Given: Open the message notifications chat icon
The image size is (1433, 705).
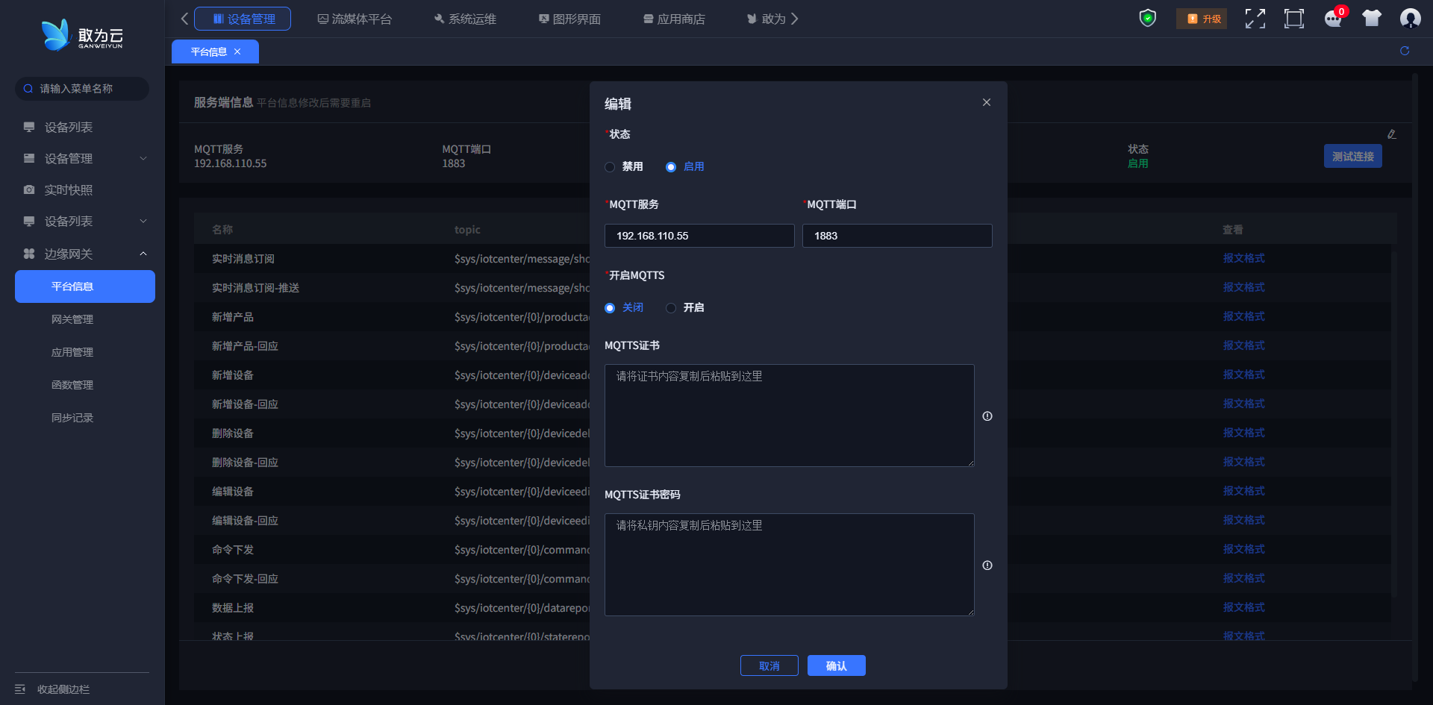Looking at the screenshot, I should 1332,19.
